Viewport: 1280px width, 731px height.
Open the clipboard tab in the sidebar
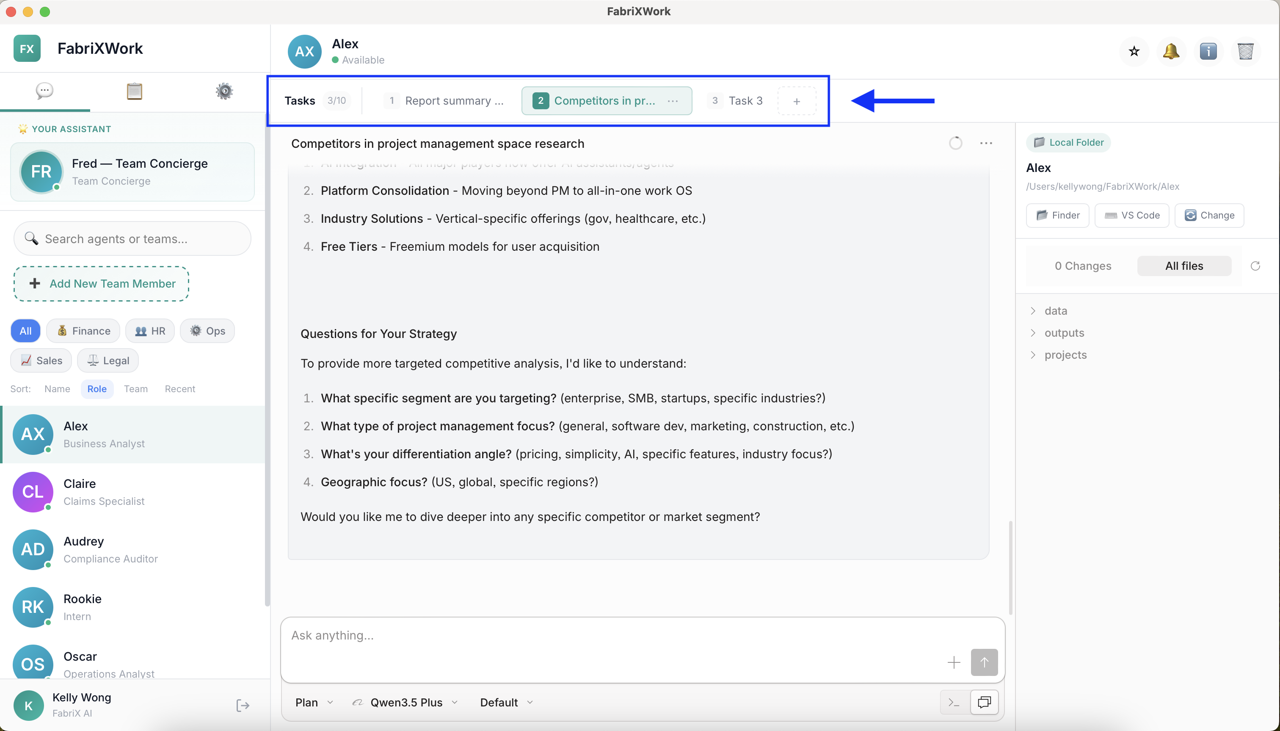pos(135,91)
